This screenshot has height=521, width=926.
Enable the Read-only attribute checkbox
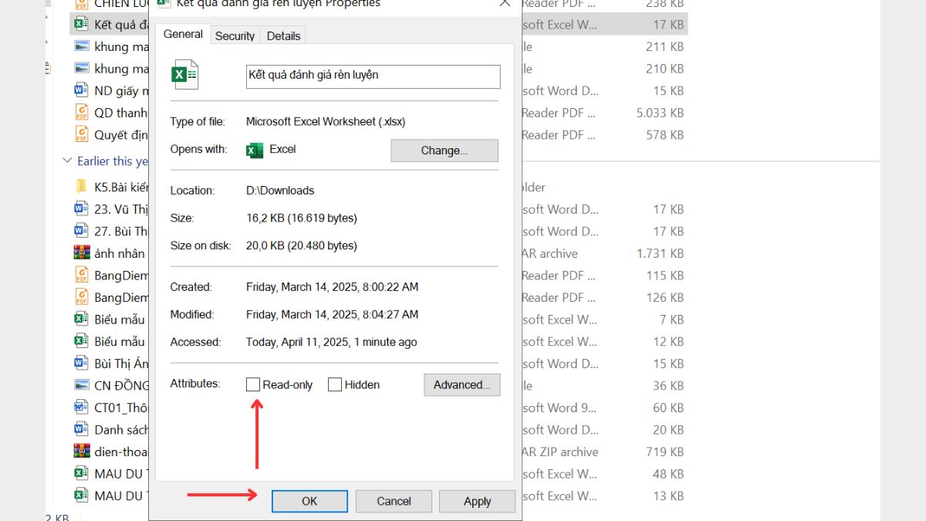pyautogui.click(x=253, y=384)
